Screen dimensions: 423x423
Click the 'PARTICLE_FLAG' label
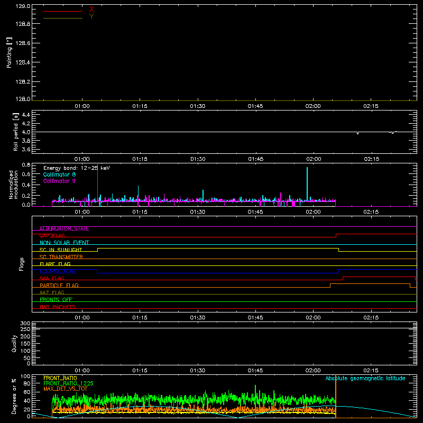(59, 286)
